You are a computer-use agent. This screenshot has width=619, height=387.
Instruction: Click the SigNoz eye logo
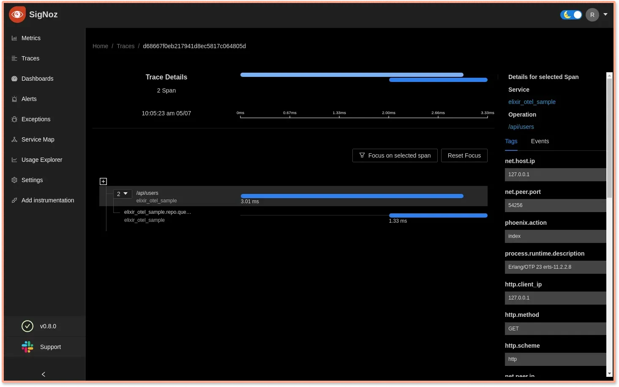click(17, 14)
